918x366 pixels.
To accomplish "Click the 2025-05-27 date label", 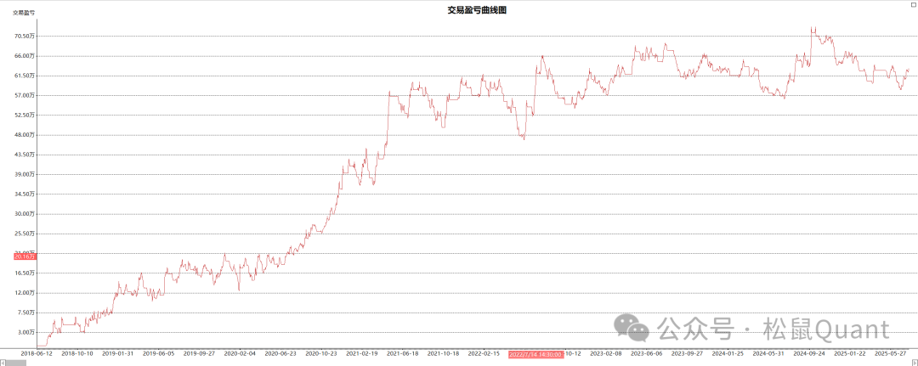I will coord(891,353).
